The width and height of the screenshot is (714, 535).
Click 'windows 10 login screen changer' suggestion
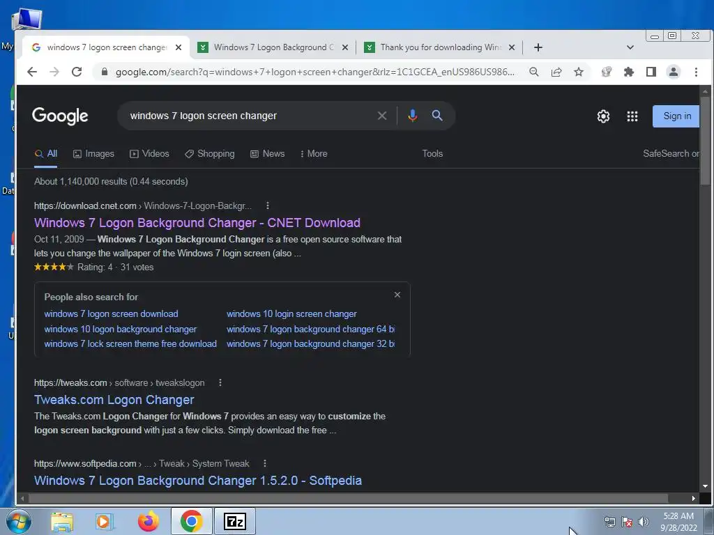click(291, 314)
